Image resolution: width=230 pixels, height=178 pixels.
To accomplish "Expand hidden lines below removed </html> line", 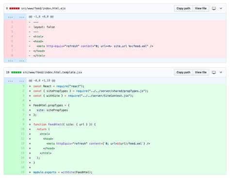I will [15, 61].
